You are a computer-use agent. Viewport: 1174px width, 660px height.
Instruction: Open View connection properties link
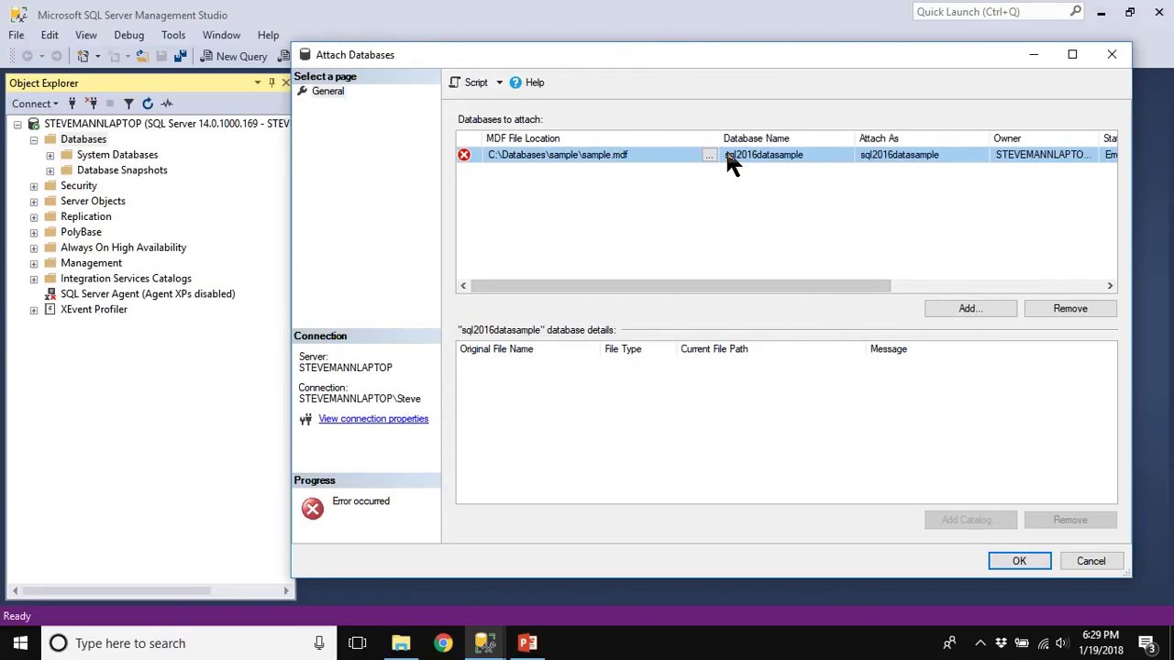pos(373,419)
